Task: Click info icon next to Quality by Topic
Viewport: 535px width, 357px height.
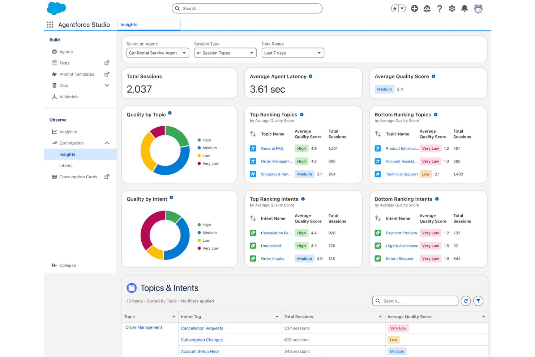Action: [170, 113]
